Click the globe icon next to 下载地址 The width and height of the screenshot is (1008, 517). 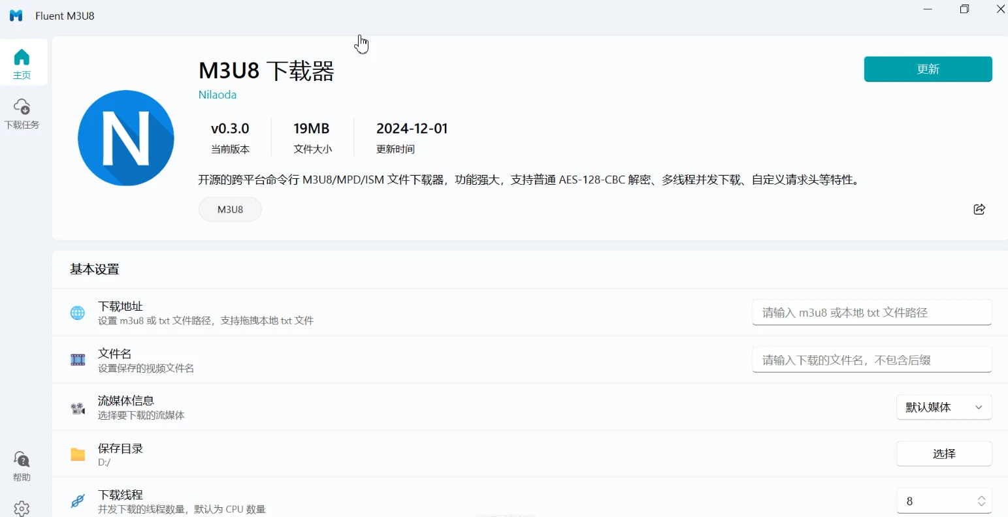pos(78,313)
